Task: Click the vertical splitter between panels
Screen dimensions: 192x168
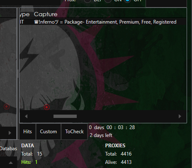Action: [x=18, y=74]
